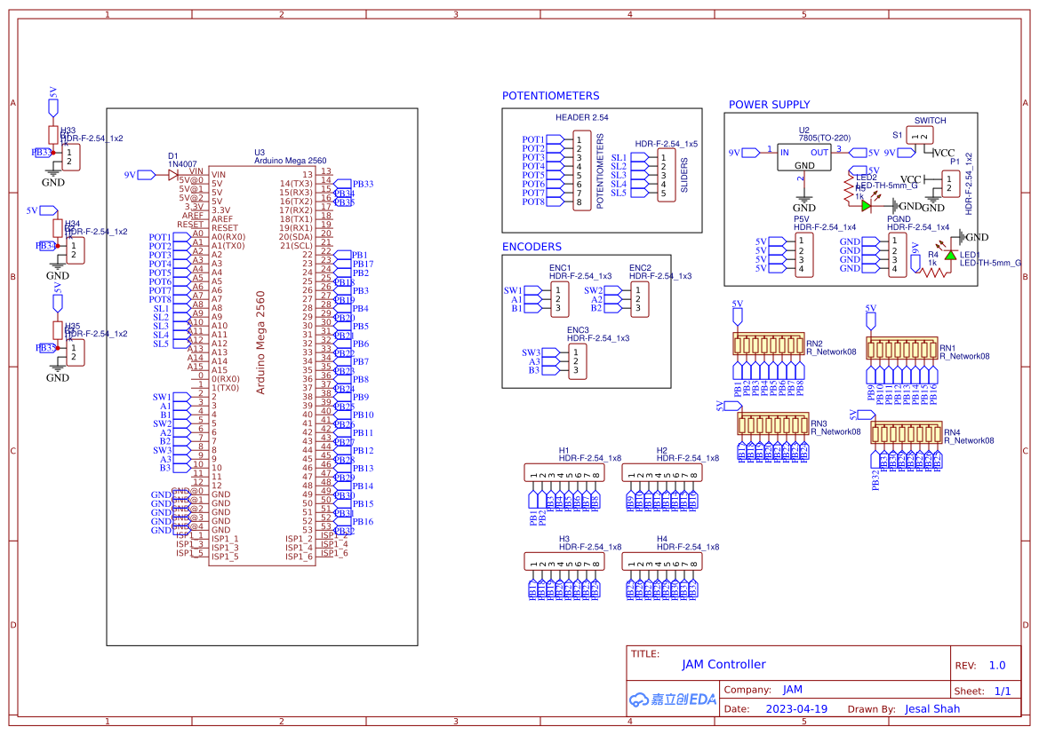The height and width of the screenshot is (735, 1039).
Task: Click the EasyEDA logo in title block
Action: 673,699
